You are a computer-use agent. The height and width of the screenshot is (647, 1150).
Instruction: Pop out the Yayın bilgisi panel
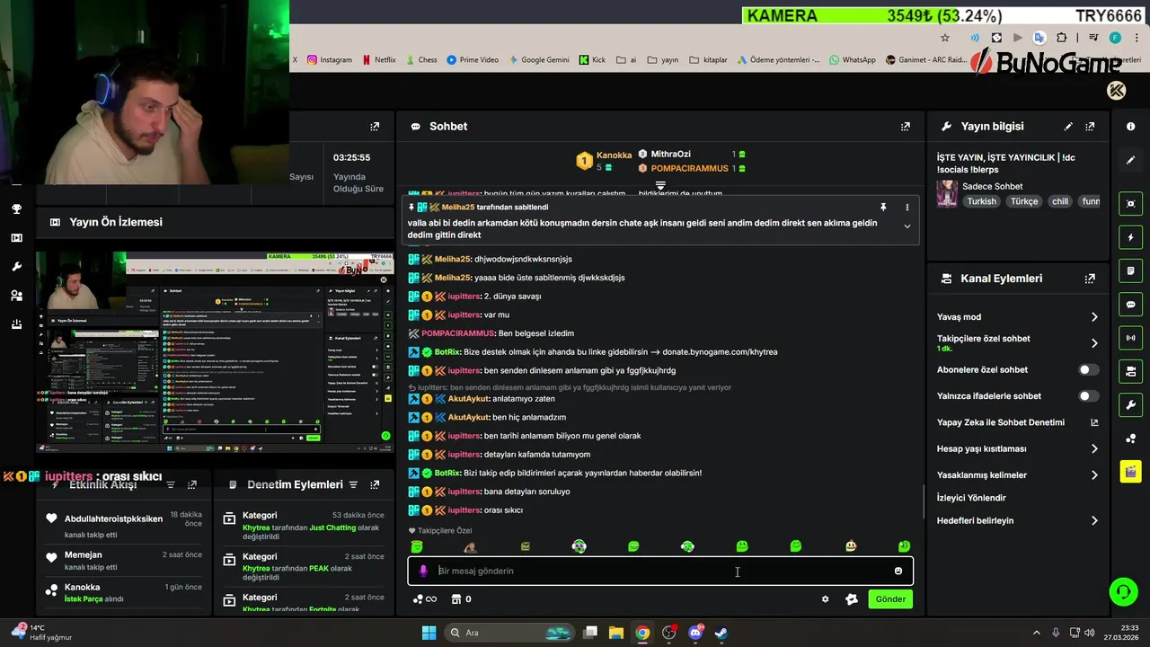(1090, 127)
